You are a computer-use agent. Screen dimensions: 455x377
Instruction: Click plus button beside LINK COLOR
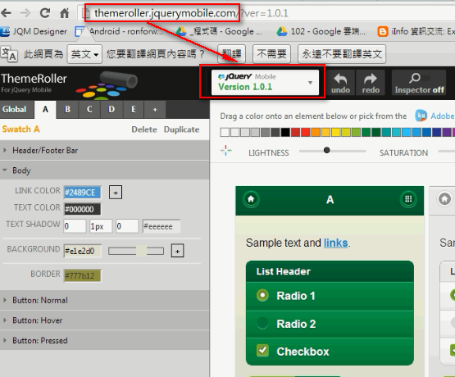(116, 193)
